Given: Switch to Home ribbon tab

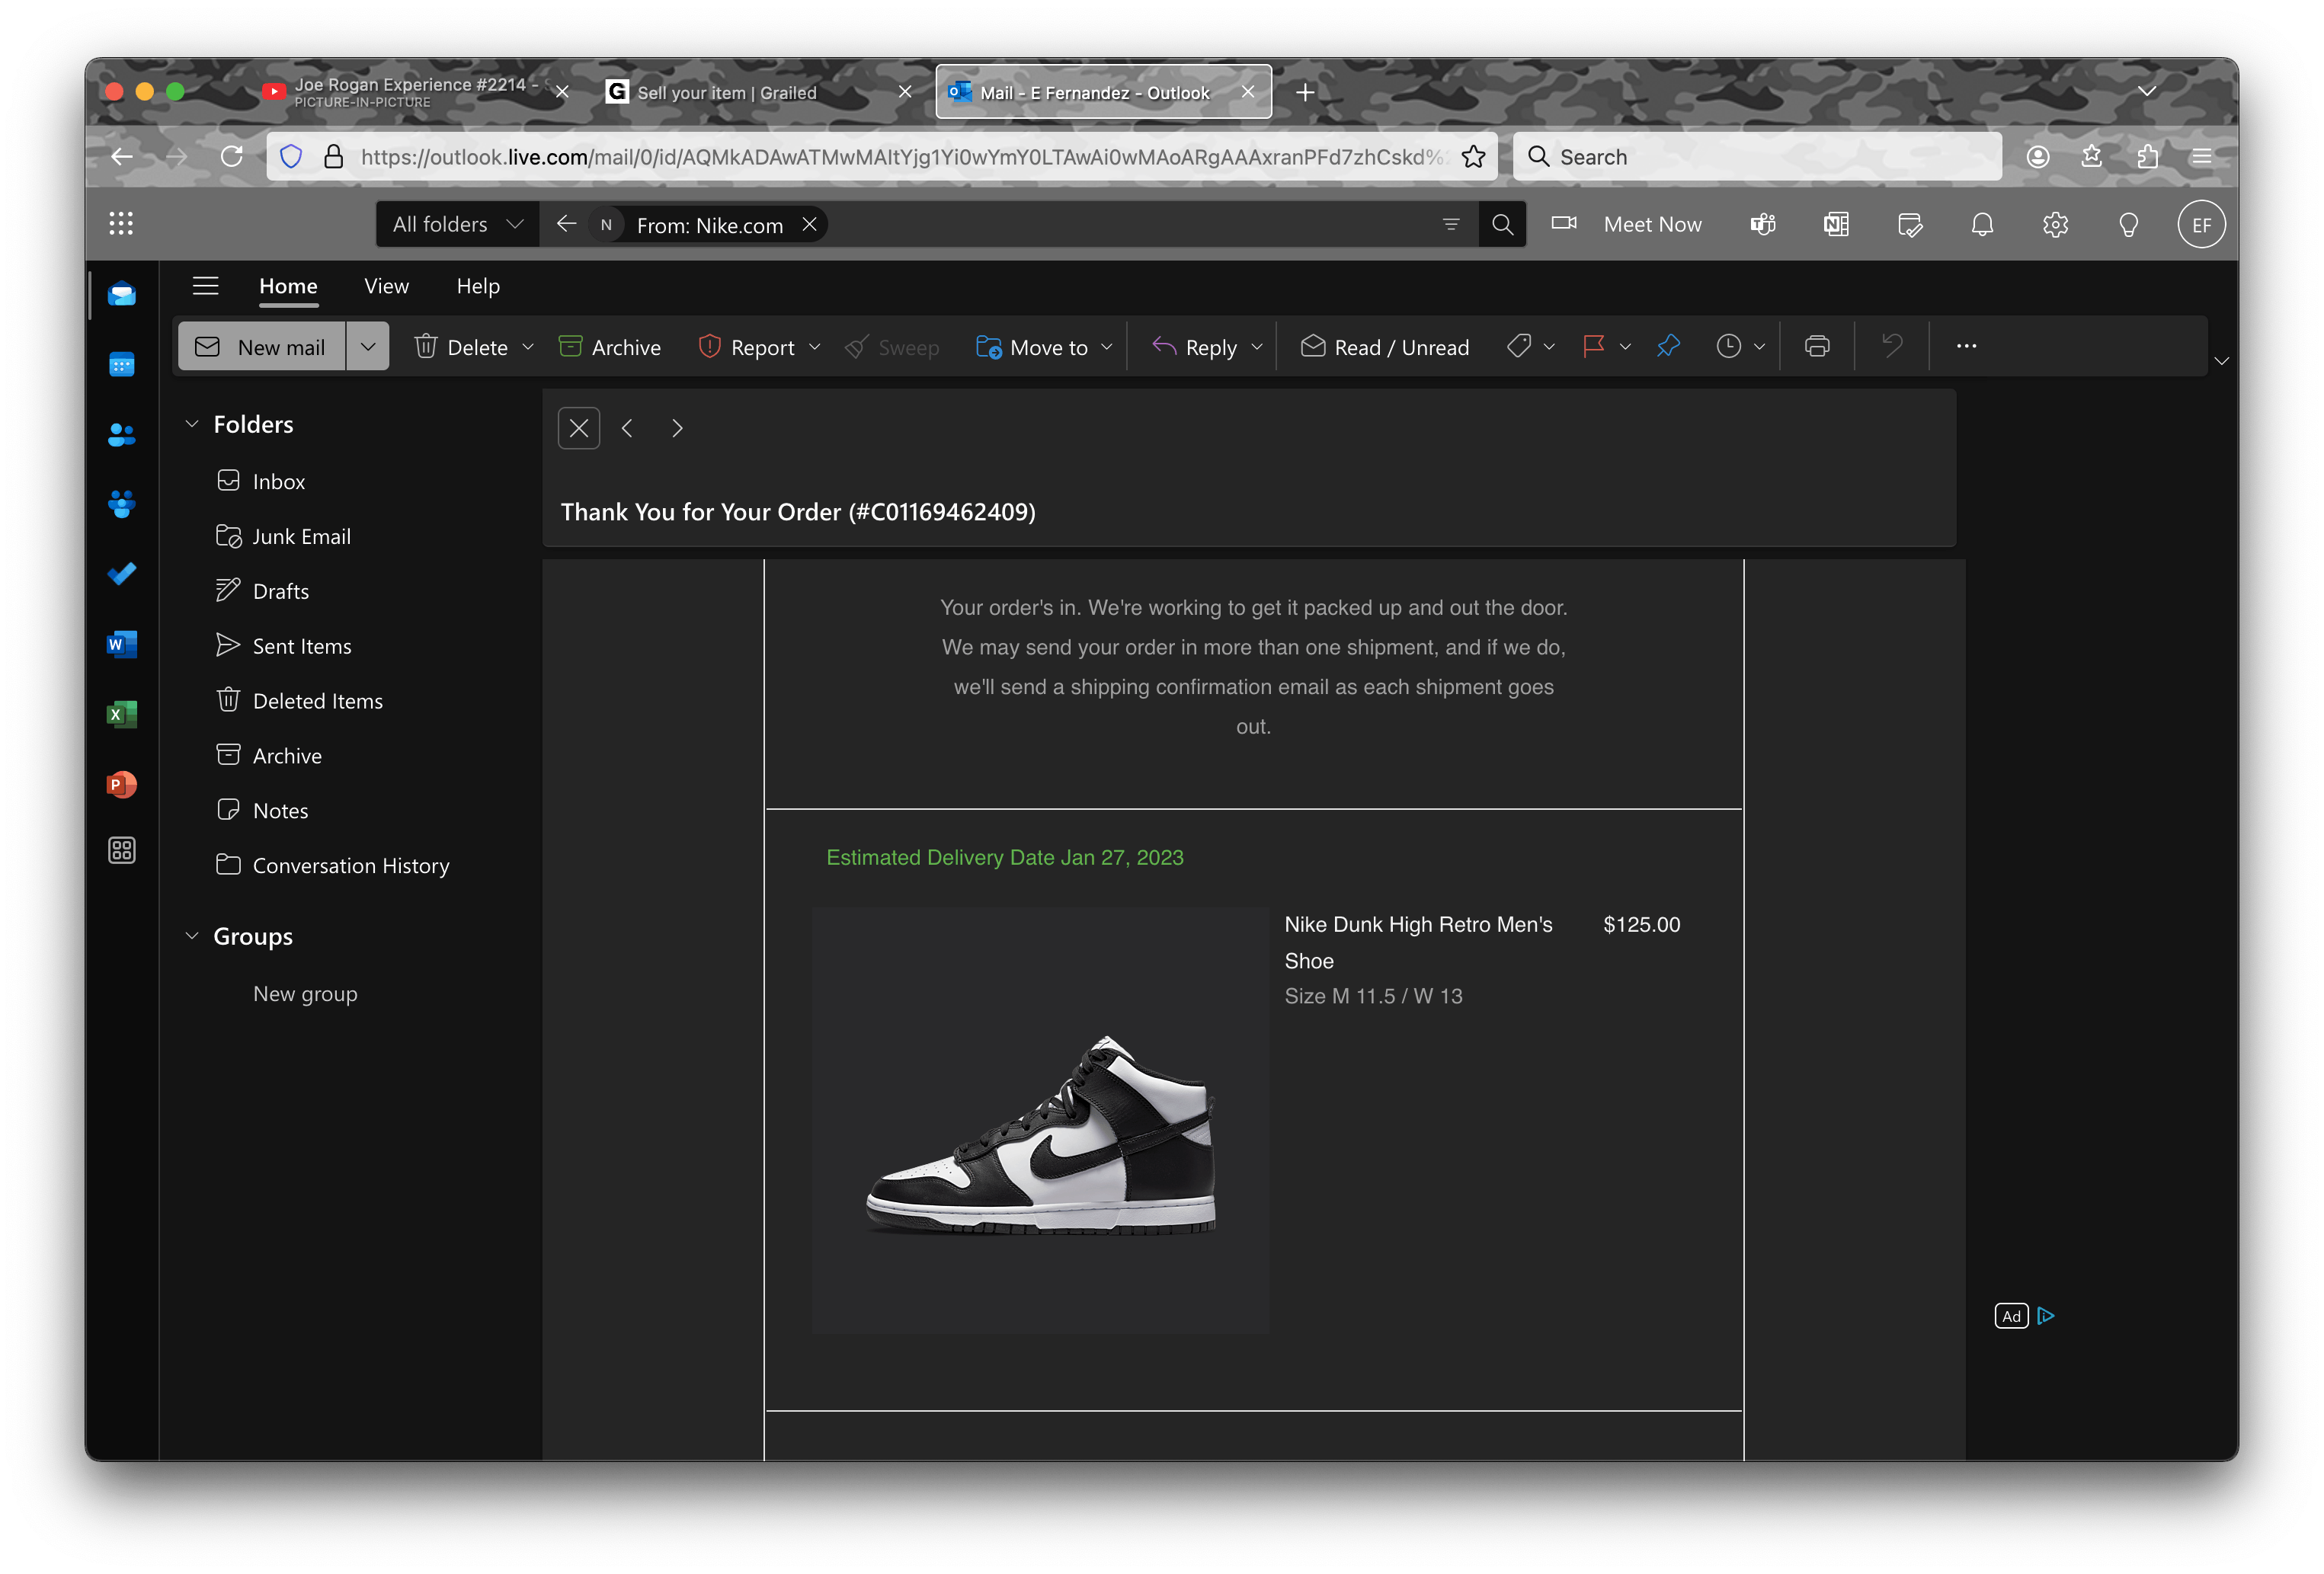Looking at the screenshot, I should pos(288,286).
